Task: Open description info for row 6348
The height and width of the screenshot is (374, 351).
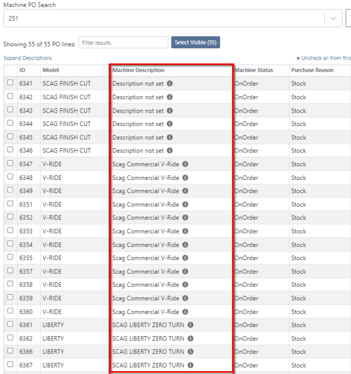Action: coord(185,178)
